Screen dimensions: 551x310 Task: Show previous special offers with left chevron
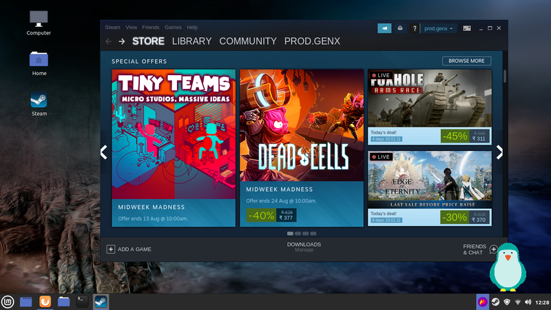[104, 152]
